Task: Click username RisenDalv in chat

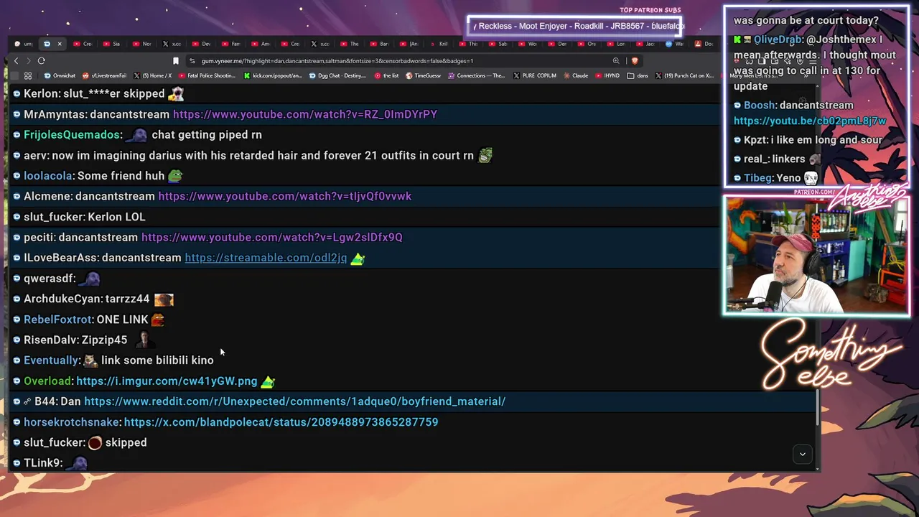Action: coord(50,340)
